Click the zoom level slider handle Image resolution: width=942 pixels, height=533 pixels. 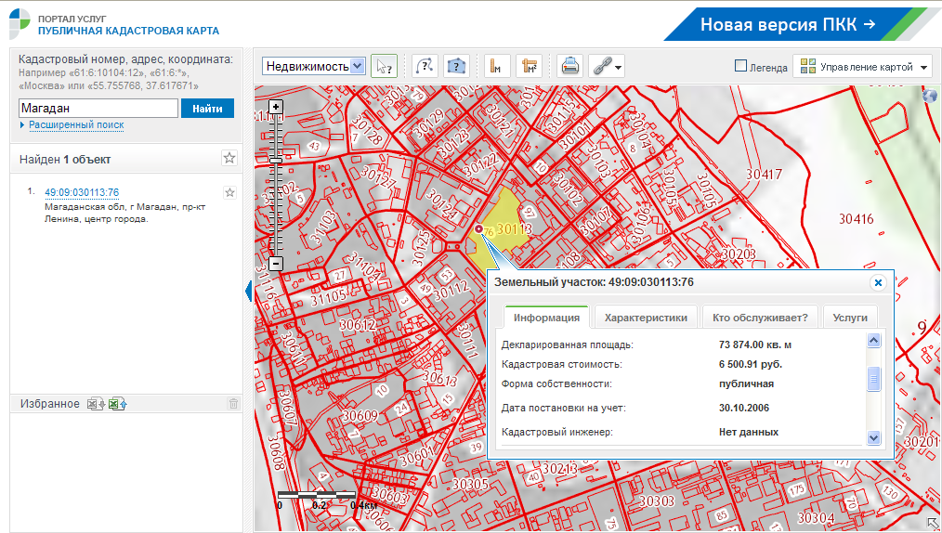(276, 161)
